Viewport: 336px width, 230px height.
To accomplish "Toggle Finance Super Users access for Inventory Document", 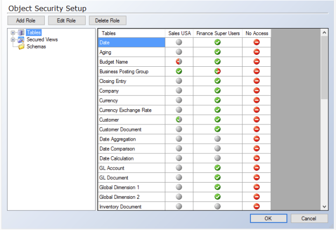I will (218, 206).
